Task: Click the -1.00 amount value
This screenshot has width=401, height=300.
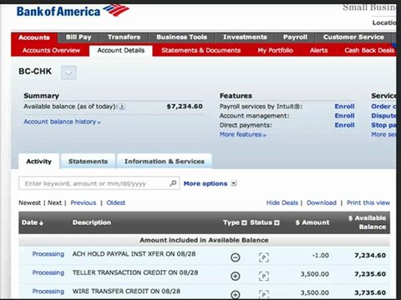Action: 321,255
